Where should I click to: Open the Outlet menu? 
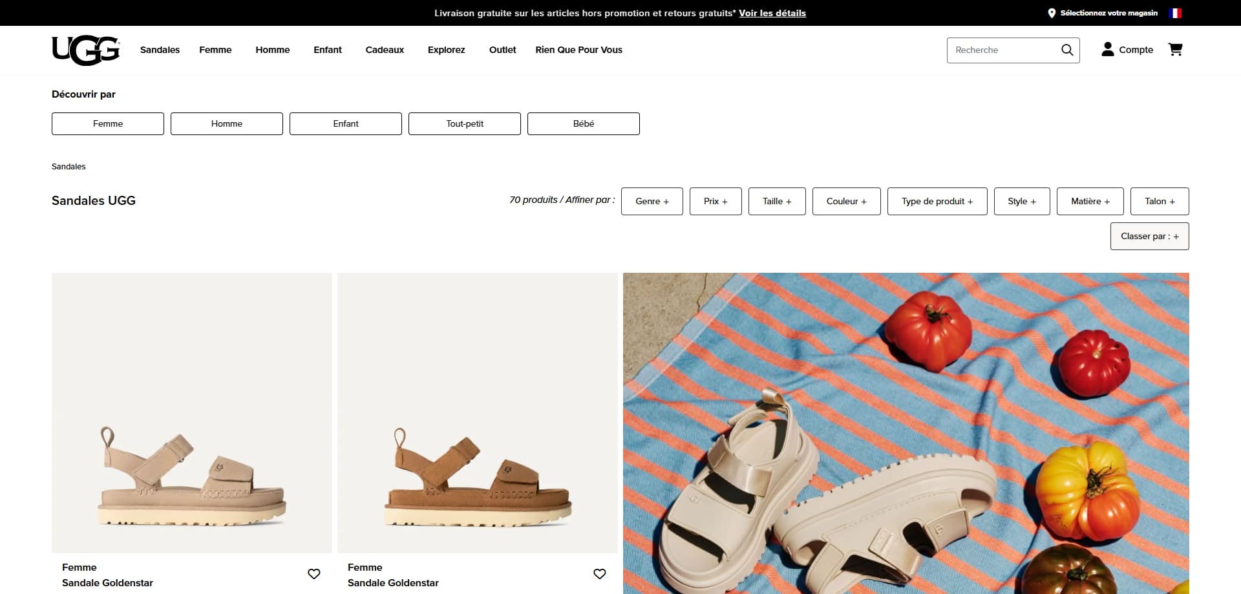pyautogui.click(x=503, y=50)
